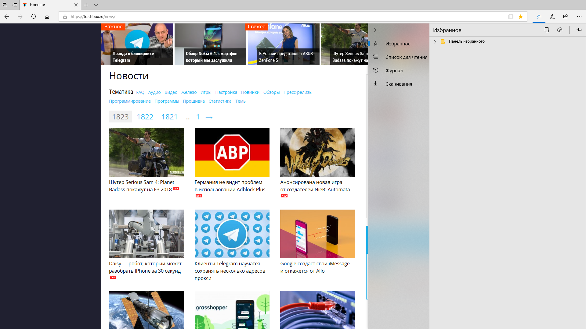Screen dimensions: 586x329
Task: Select Панель избранного folder item
Action: [x=466, y=41]
